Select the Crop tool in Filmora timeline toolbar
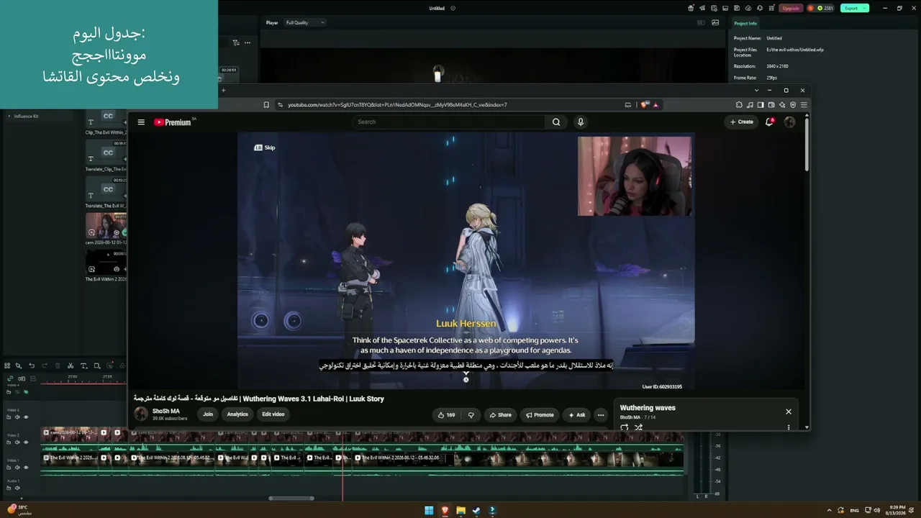Image resolution: width=921 pixels, height=518 pixels. 97,365
